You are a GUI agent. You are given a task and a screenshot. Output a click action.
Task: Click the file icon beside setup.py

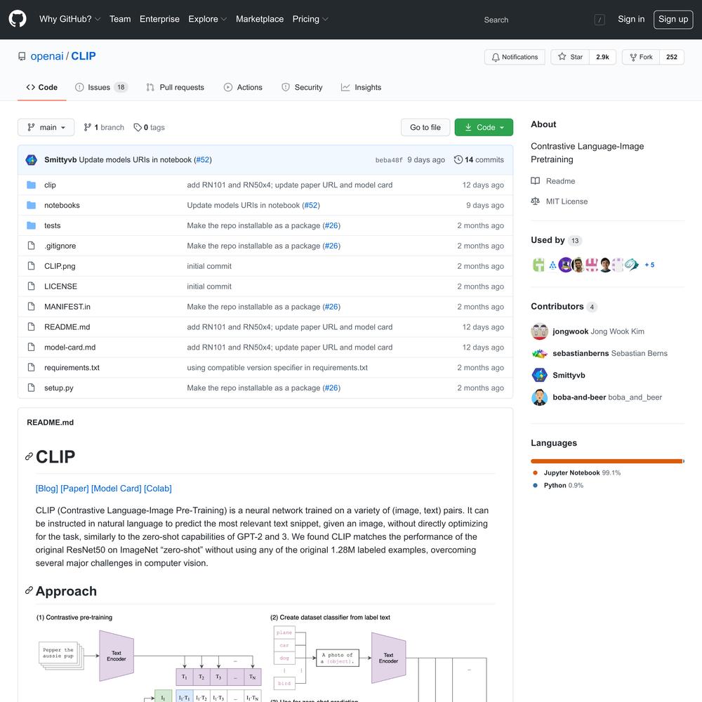tap(31, 388)
